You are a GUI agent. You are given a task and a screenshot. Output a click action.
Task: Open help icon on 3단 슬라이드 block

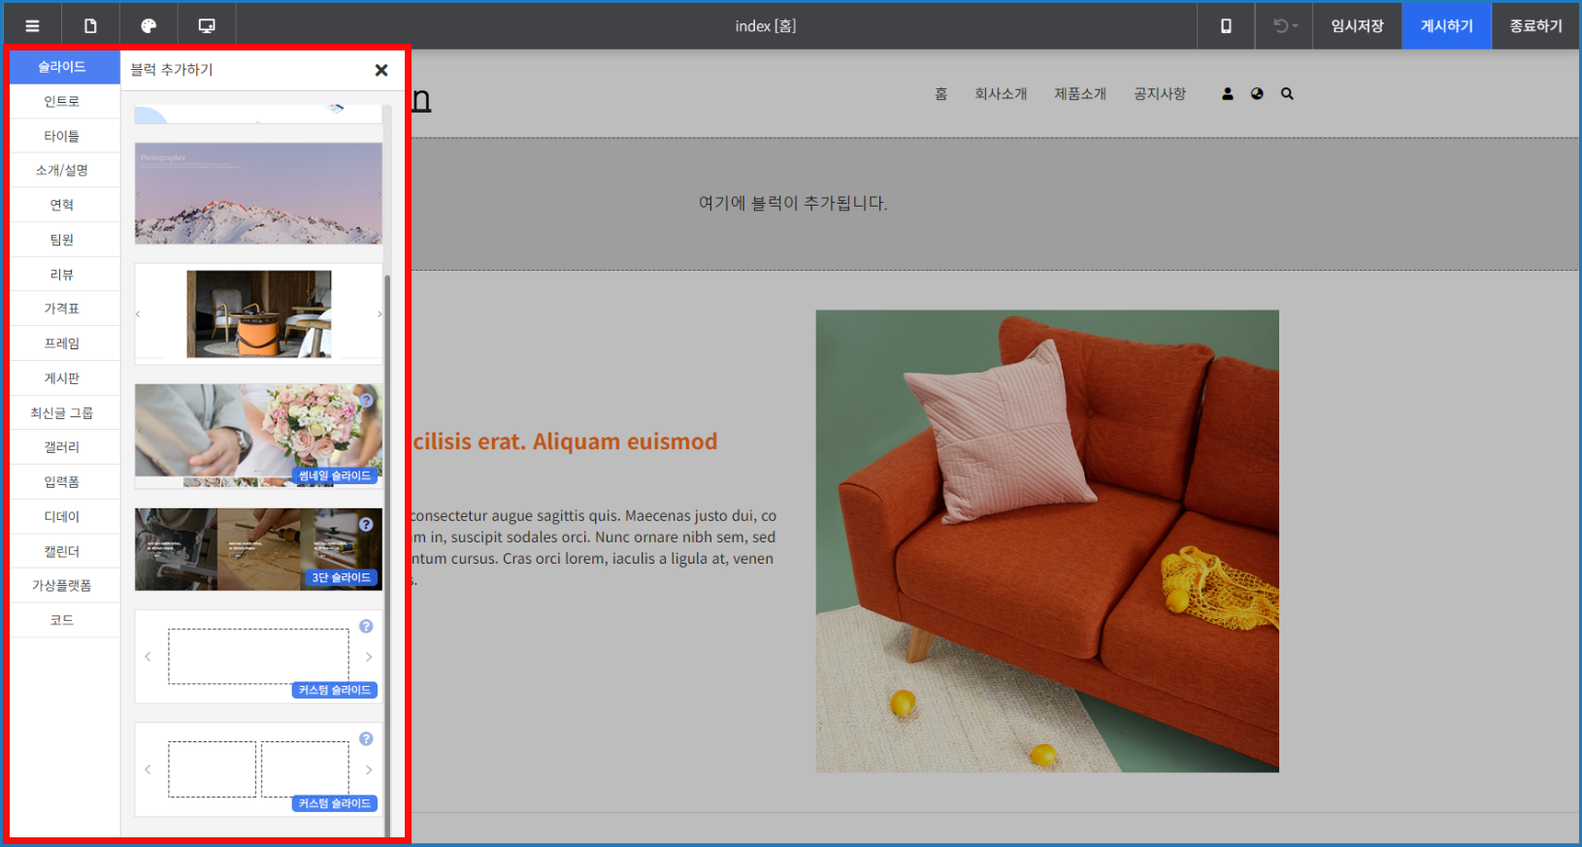(366, 524)
